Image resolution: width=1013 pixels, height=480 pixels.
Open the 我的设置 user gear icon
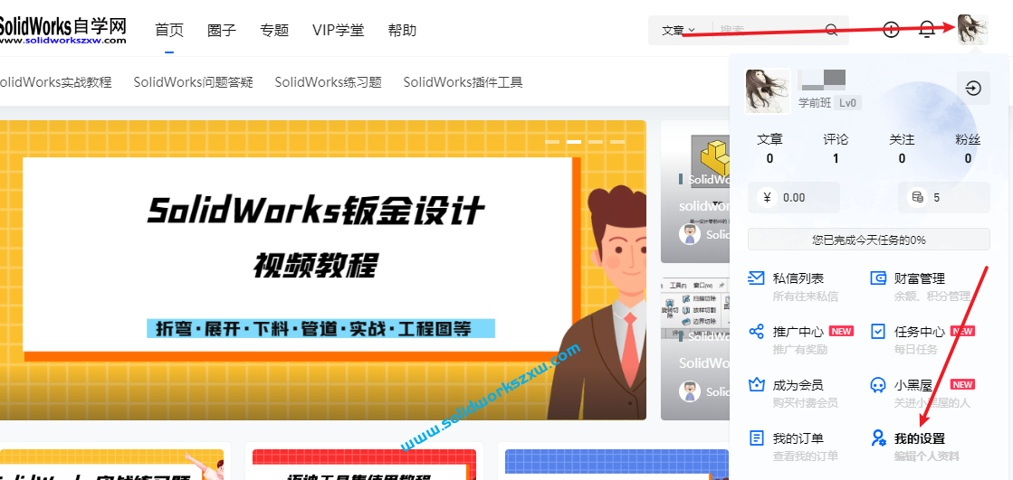878,438
